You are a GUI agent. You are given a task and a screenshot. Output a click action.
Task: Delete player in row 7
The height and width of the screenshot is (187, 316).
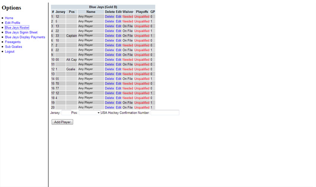point(109,45)
